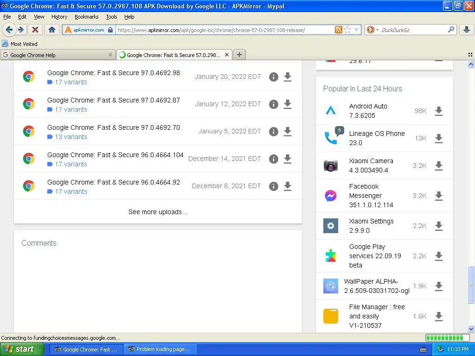This screenshot has height=356, width=475.
Task: Click the search magnifier icon
Action: (451, 30)
